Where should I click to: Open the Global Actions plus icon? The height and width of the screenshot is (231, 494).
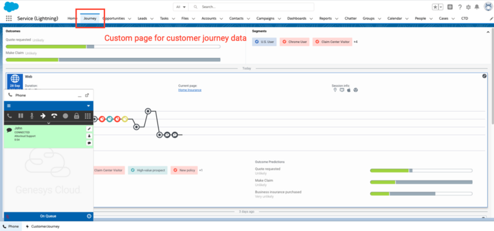450,7
